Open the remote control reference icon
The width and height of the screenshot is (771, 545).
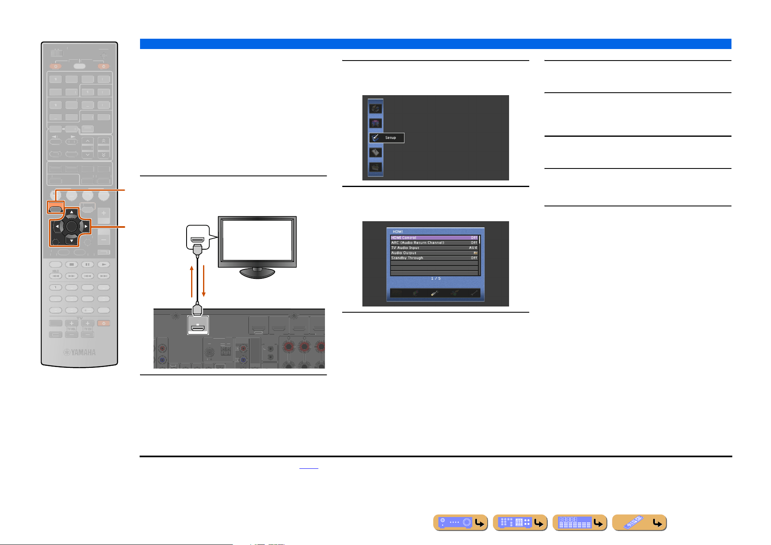pyautogui.click(x=640, y=522)
